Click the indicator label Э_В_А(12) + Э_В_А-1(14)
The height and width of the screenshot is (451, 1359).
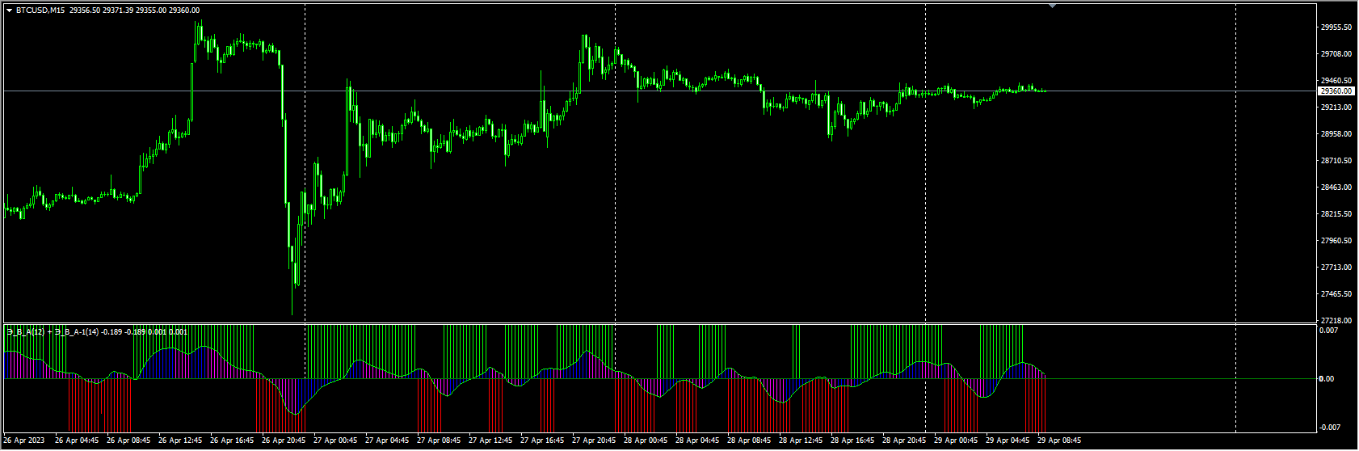(53, 331)
